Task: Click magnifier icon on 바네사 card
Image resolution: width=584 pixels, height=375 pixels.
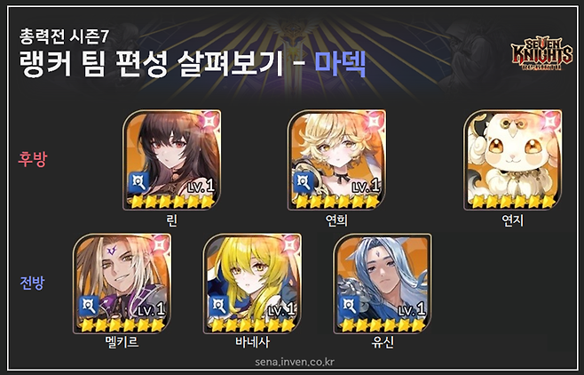Action: pyautogui.click(x=219, y=307)
